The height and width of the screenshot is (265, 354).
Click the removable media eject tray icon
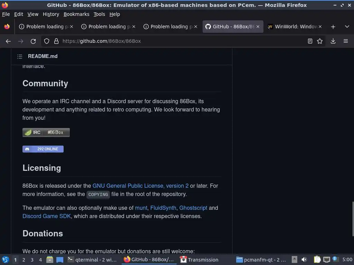295,259
